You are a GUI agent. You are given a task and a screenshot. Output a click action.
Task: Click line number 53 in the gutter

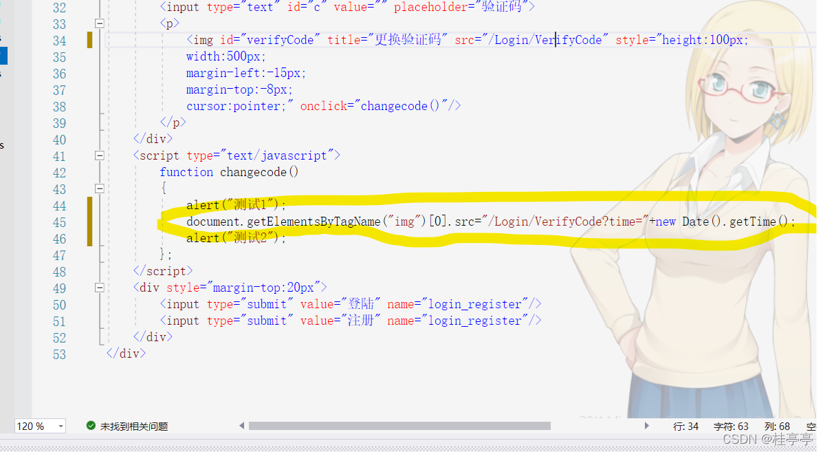coord(59,354)
